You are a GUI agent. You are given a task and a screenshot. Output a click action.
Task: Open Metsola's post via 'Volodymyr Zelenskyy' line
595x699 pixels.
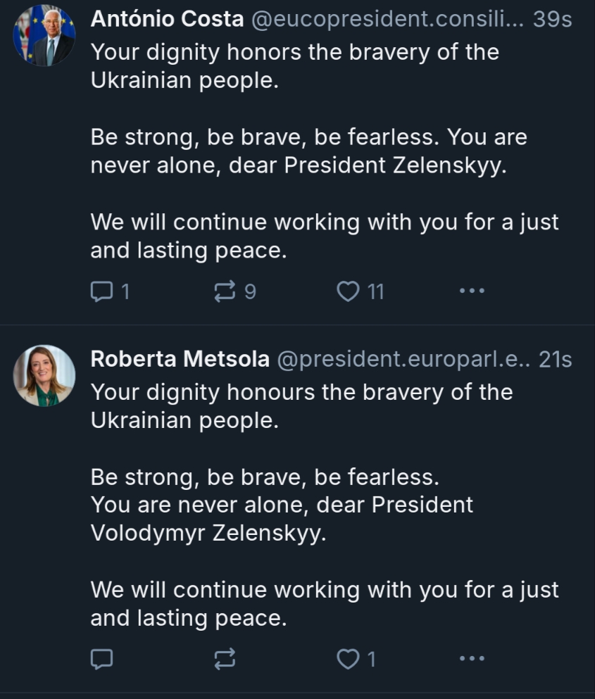pyautogui.click(x=208, y=533)
